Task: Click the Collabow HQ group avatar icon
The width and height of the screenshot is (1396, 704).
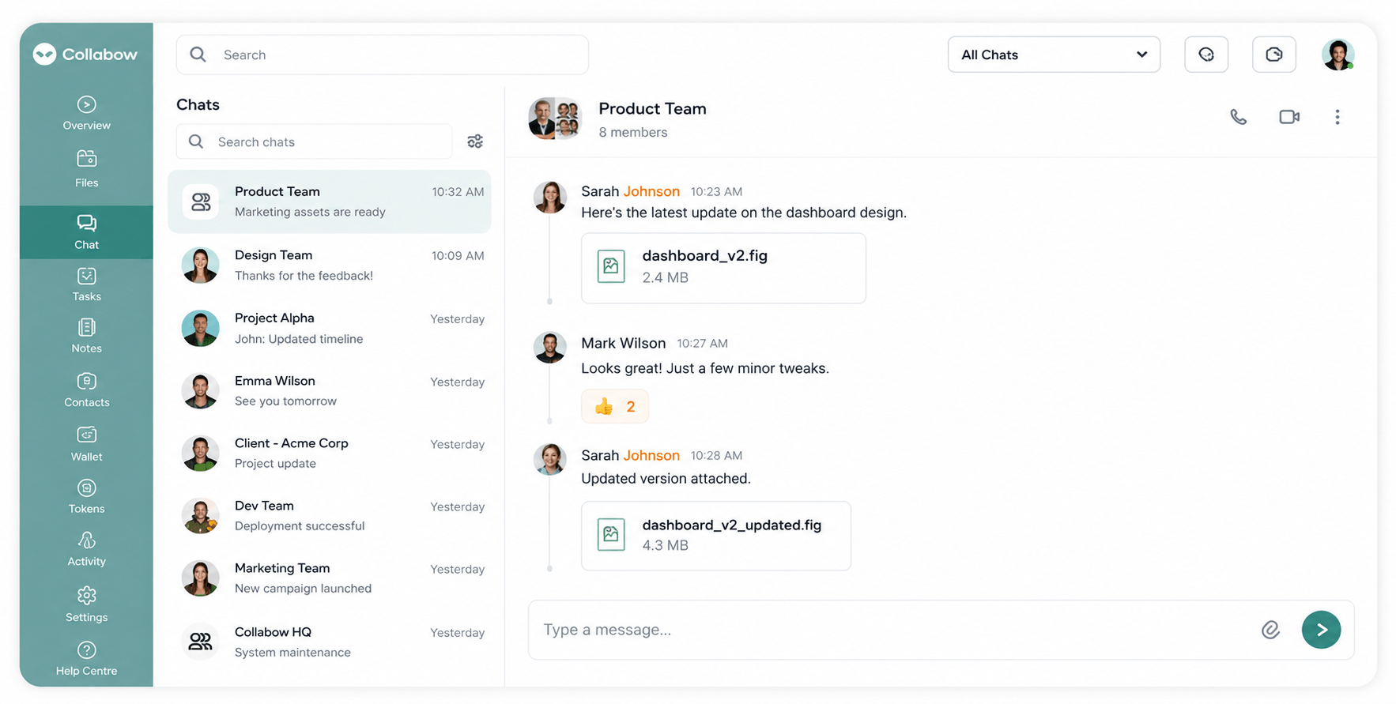Action: point(200,642)
